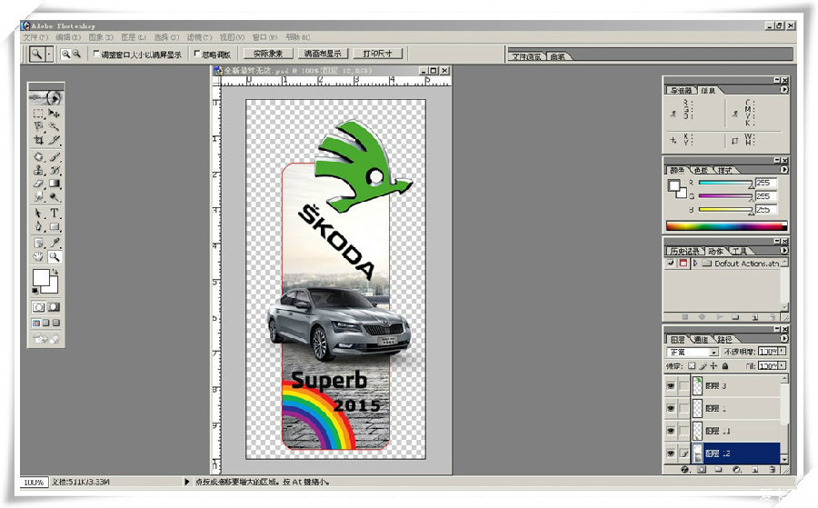
Task: Select the Dodge tool
Action: pyautogui.click(x=54, y=196)
